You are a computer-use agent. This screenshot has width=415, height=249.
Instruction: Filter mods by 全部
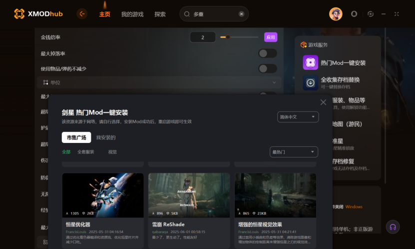click(66, 152)
